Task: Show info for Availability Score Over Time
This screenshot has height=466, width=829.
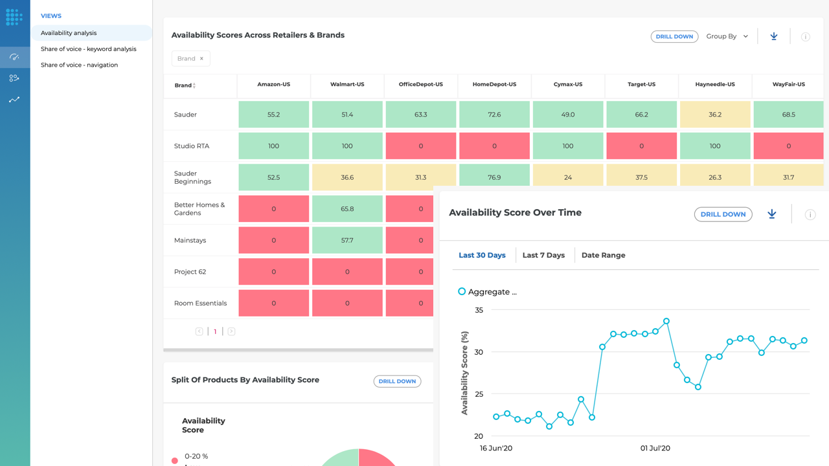Action: coord(810,215)
